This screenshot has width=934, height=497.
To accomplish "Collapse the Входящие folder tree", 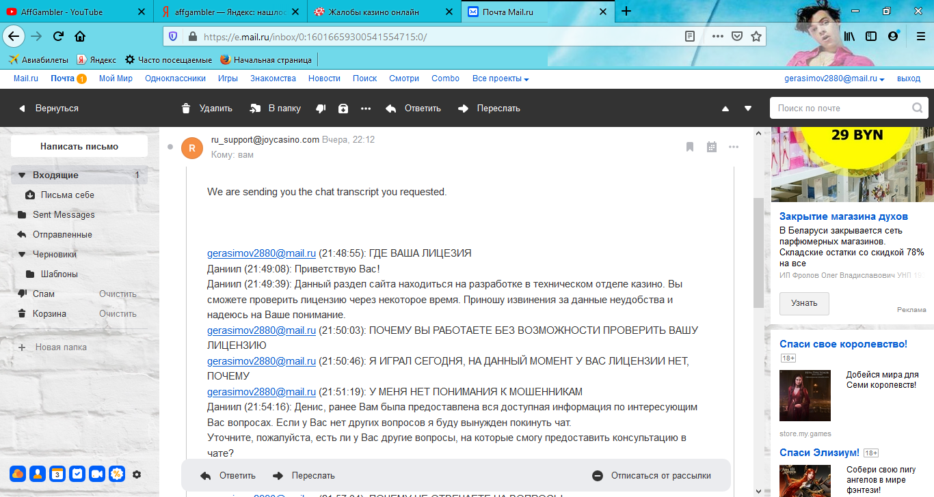I will tap(22, 175).
